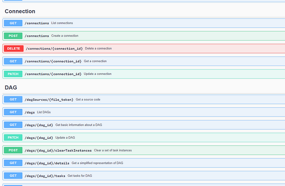Click GET badge for basic information about a DAG
The height and width of the screenshot is (186, 285).
pos(13,125)
